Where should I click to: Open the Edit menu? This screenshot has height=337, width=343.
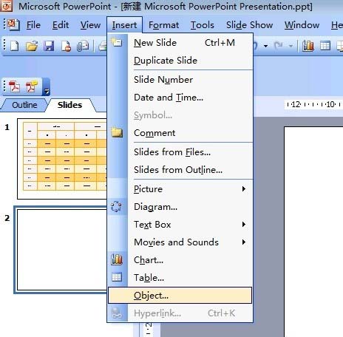61,25
